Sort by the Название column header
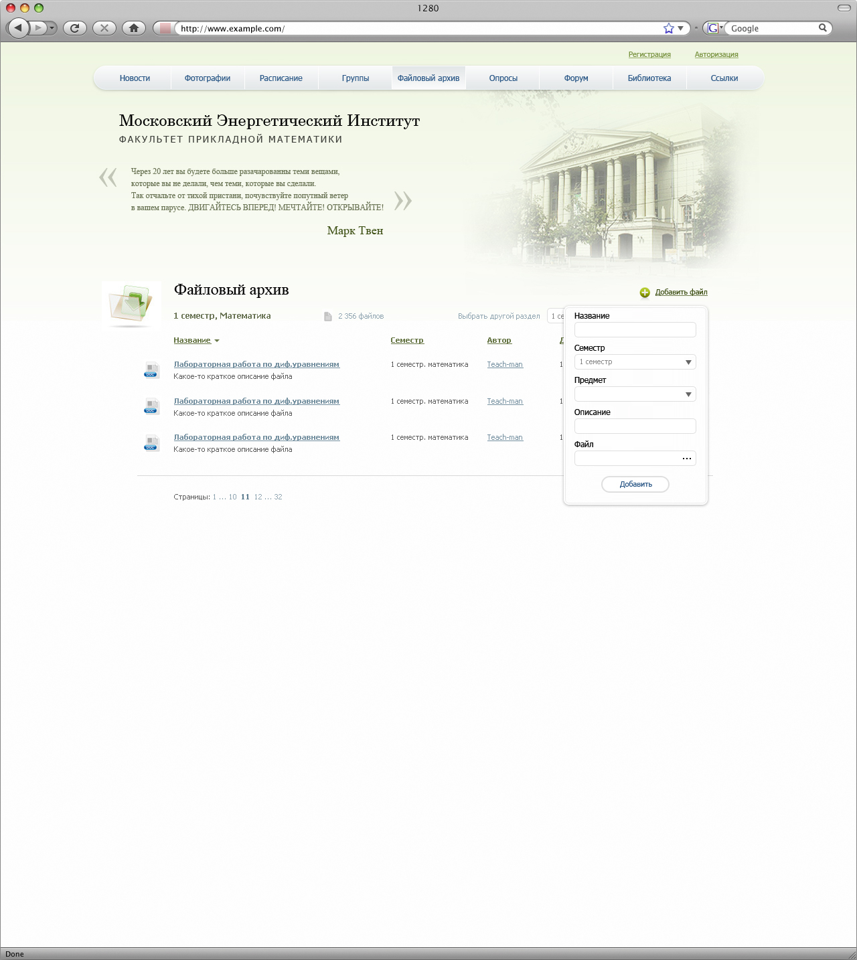Screen dimensions: 857x960 coord(192,340)
